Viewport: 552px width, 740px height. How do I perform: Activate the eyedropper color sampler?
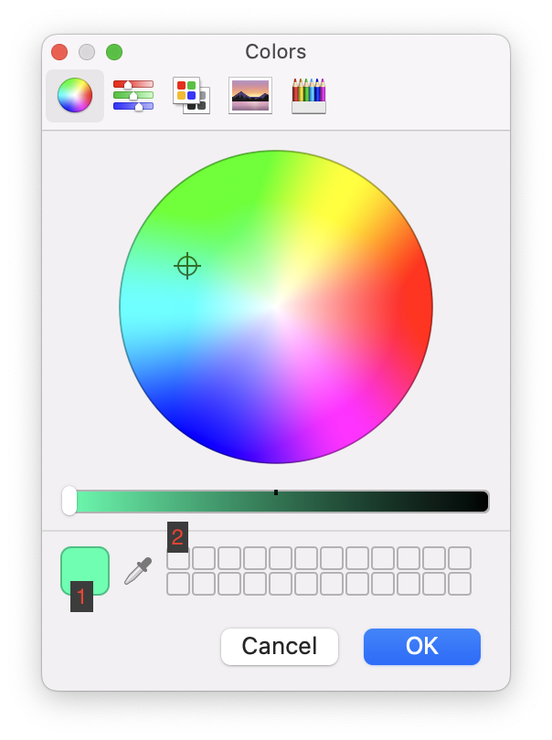(x=138, y=571)
